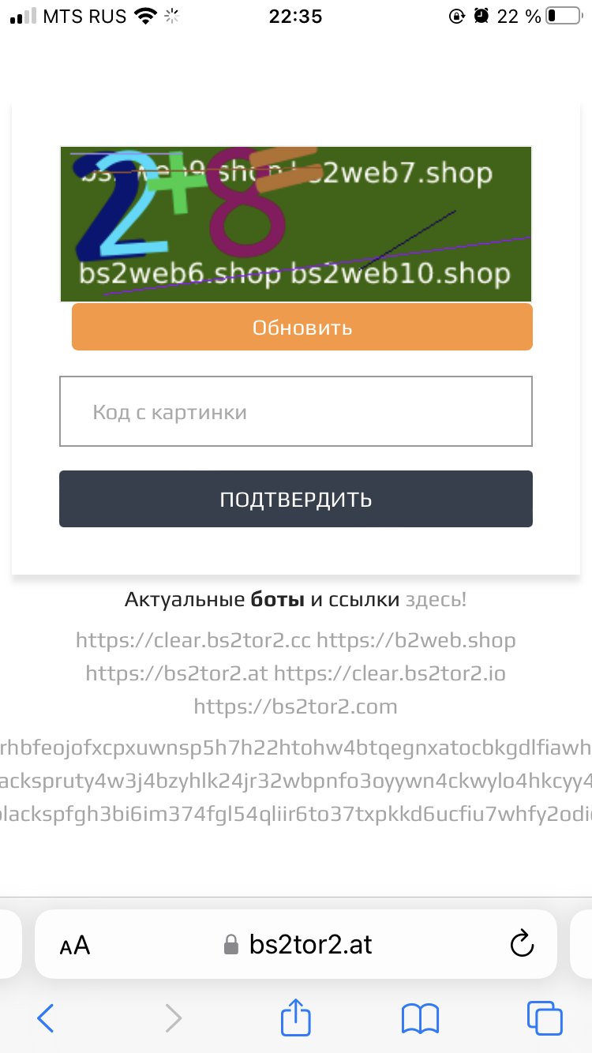
Task: Open the bookmarks book icon
Action: click(x=420, y=1018)
